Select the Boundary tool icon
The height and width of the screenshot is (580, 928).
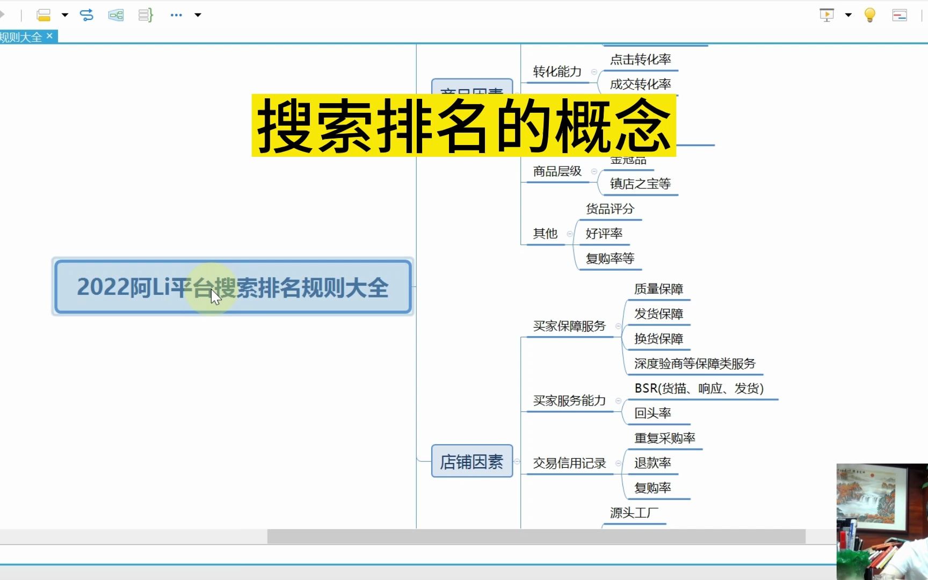click(116, 15)
